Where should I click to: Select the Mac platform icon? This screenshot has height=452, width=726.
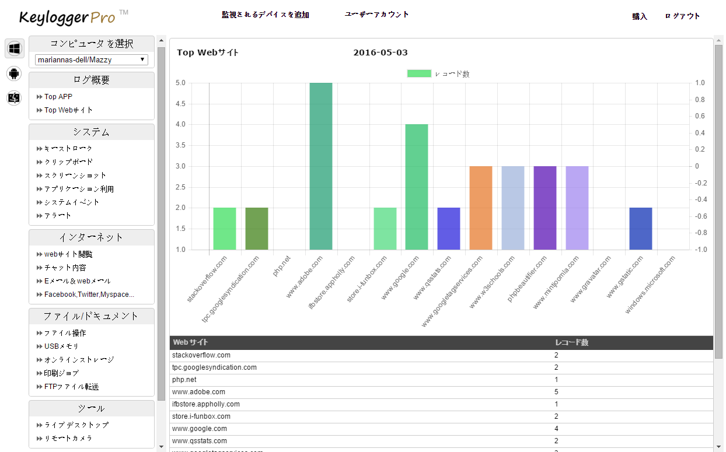(x=14, y=98)
